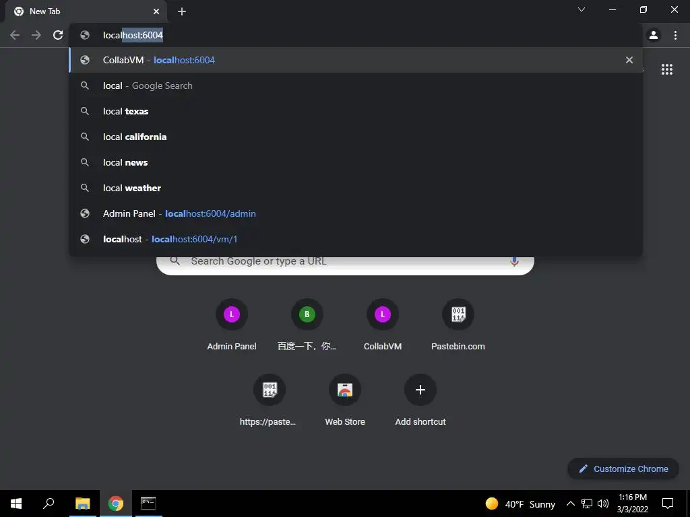690x517 pixels.
Task: Select the New Tab tab
Action: [86, 11]
